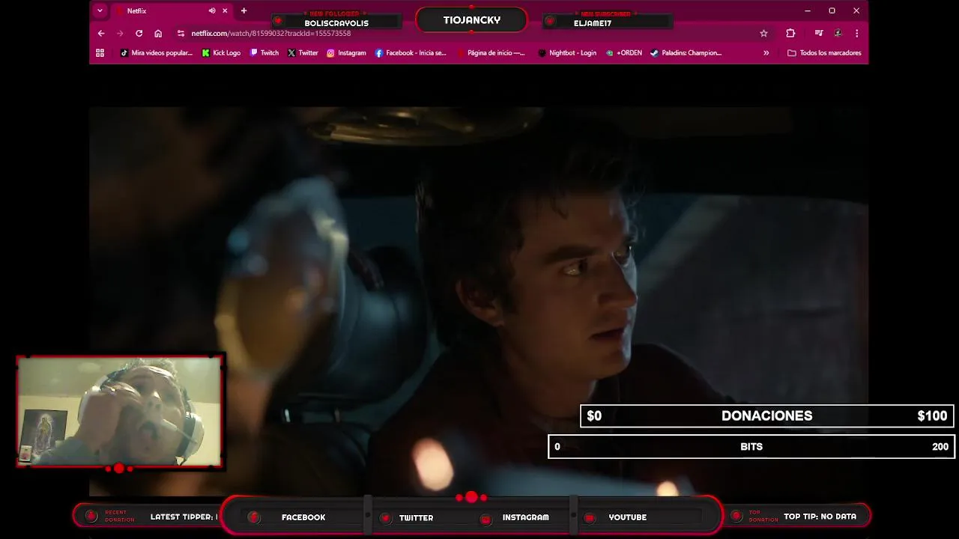Image resolution: width=959 pixels, height=539 pixels.
Task: Open the Twitter bookmark in bookmarks bar
Action: click(303, 53)
